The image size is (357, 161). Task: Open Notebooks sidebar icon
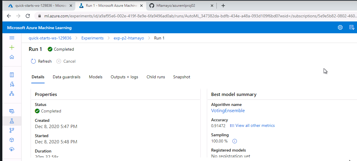click(x=12, y=75)
